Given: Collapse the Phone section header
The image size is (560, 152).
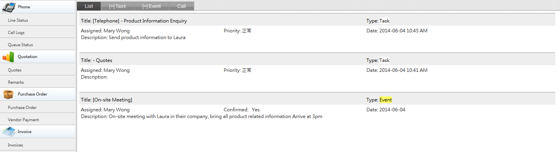Looking at the screenshot, I should click(37, 7).
